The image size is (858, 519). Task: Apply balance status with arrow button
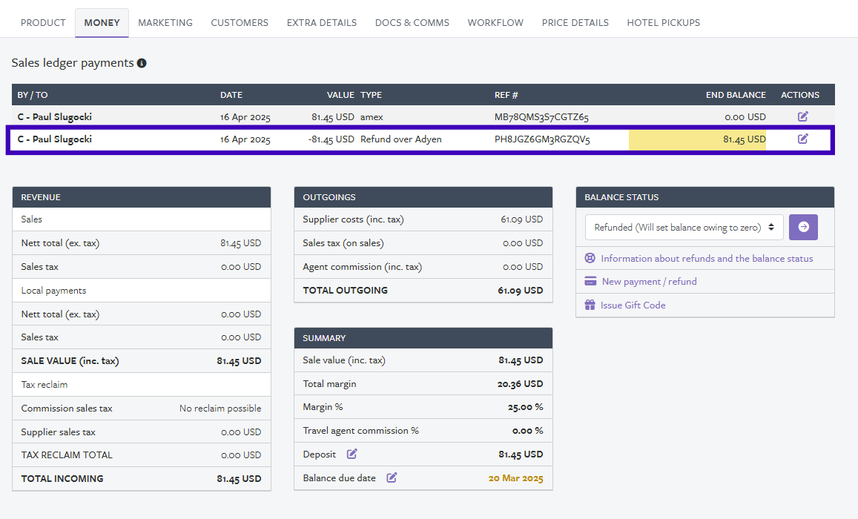click(803, 227)
